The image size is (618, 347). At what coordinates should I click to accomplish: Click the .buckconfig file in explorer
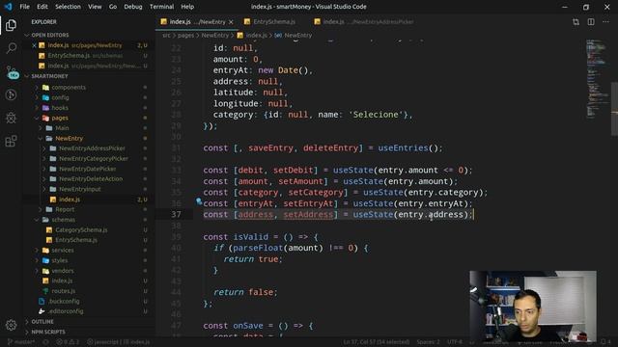coord(64,301)
